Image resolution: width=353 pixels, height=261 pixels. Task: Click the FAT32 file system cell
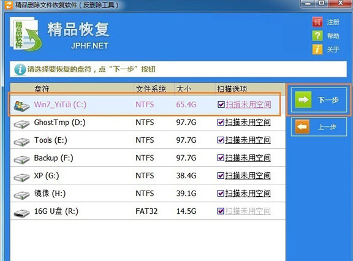146,211
